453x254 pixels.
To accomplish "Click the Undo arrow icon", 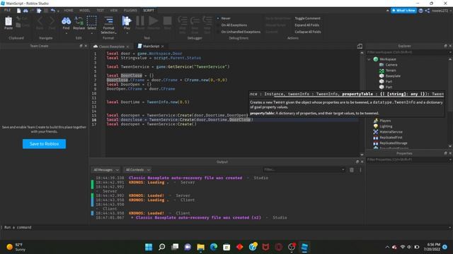I will [x=53, y=11].
